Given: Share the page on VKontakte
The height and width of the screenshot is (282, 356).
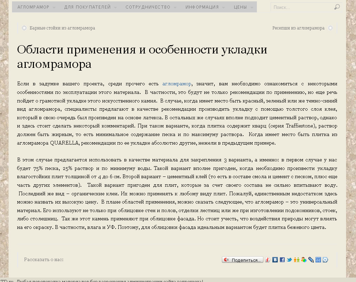Looking at the screenshot, I should point(275,260).
